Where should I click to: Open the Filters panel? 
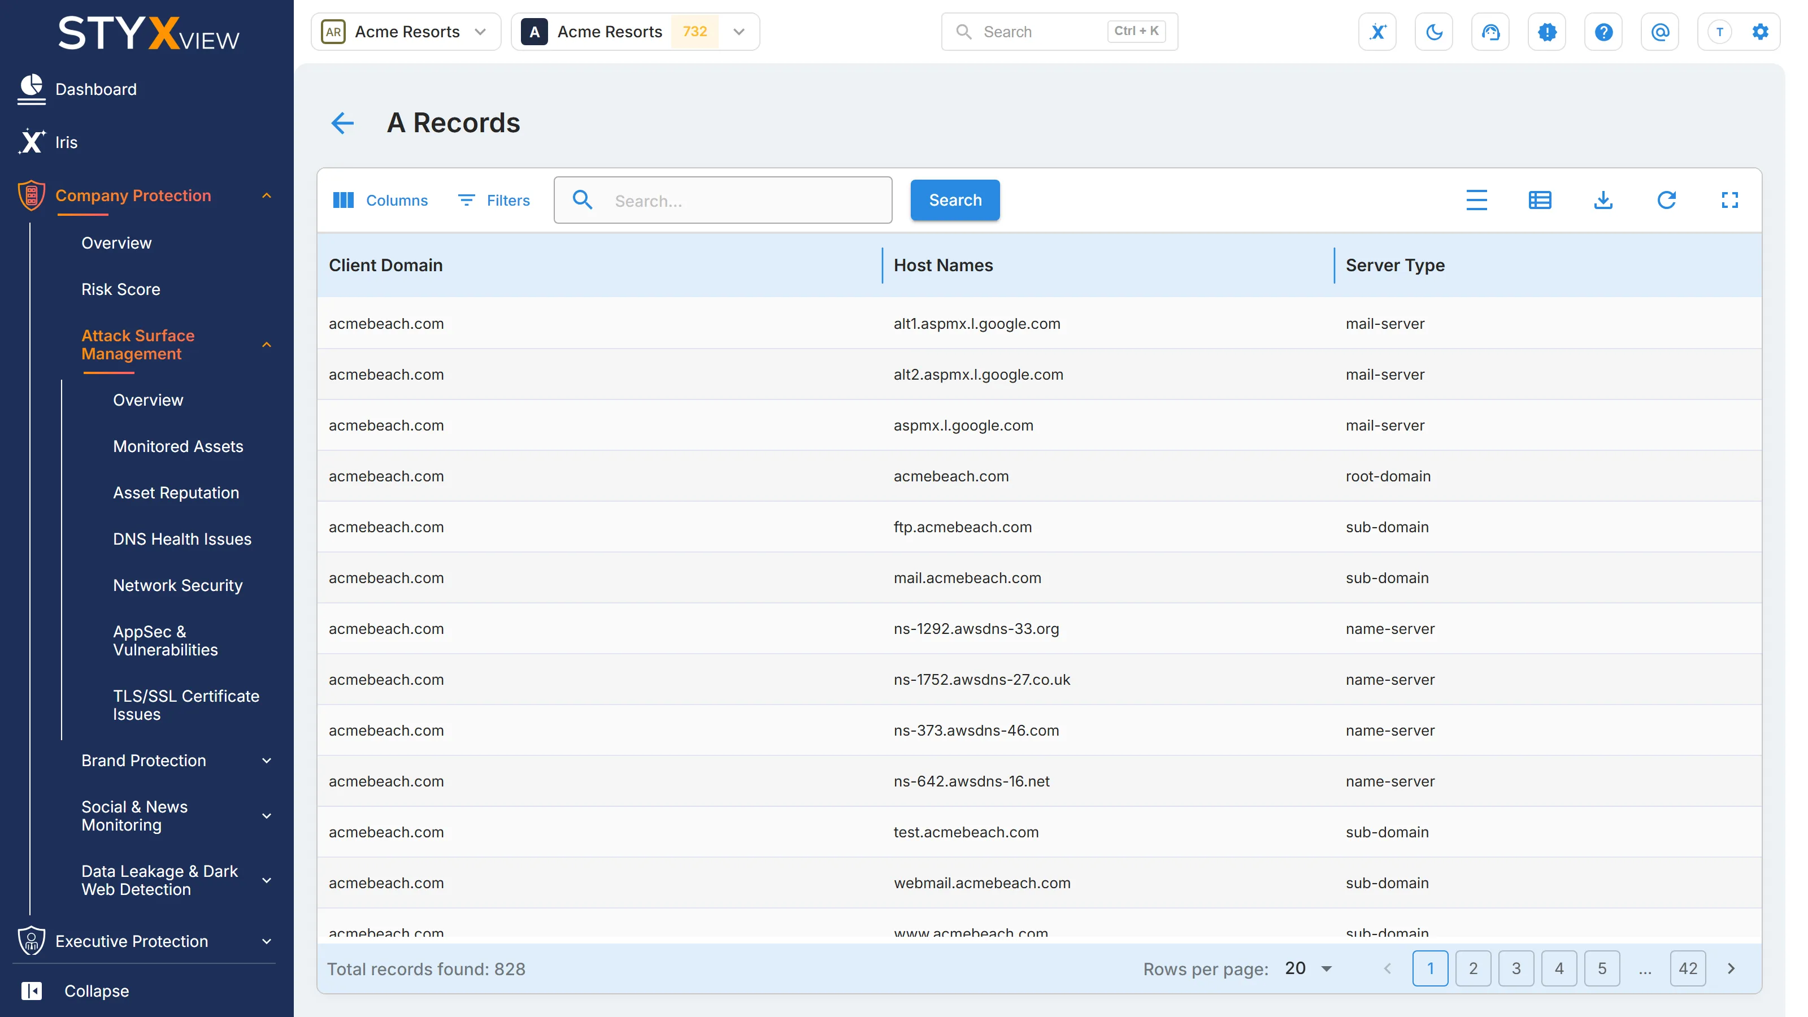[493, 200]
